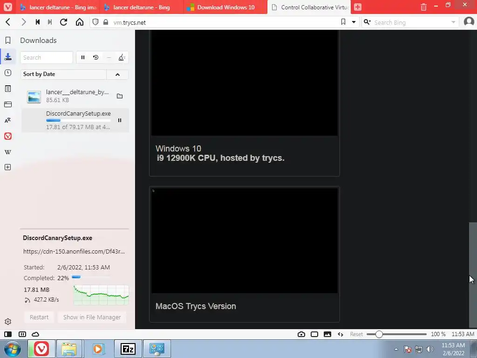Click Show in File Manager button

click(x=92, y=317)
